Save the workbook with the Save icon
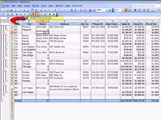Image resolution: width=161 pixels, height=120 pixels. (11, 10)
